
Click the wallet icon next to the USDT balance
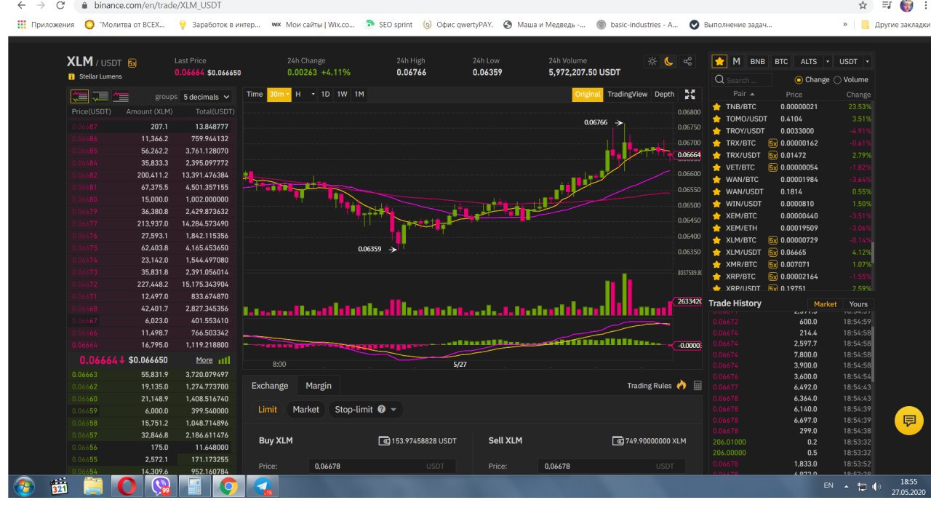(385, 441)
